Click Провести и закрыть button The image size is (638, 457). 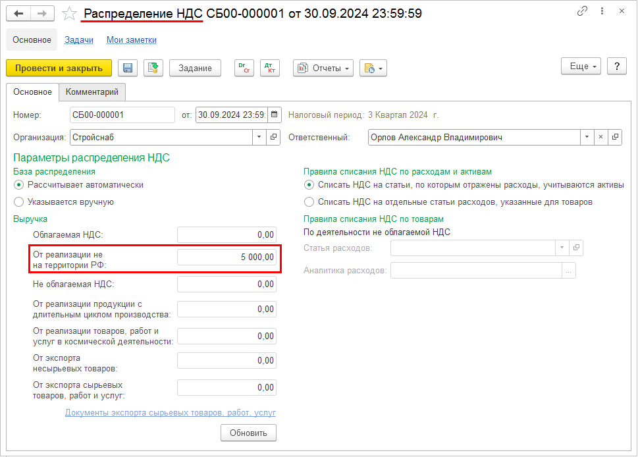coord(59,68)
